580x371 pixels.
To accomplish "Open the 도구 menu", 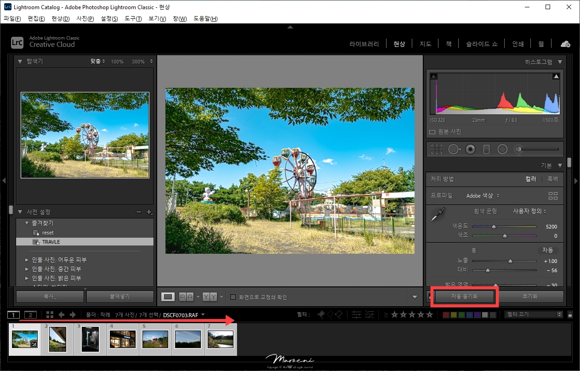I will coord(133,19).
